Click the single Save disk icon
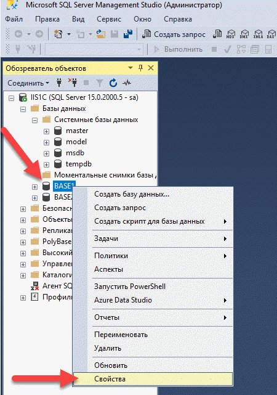This screenshot has width=277, height=395. [114, 34]
